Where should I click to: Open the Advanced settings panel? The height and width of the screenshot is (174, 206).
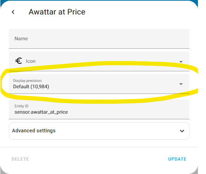pos(99,131)
